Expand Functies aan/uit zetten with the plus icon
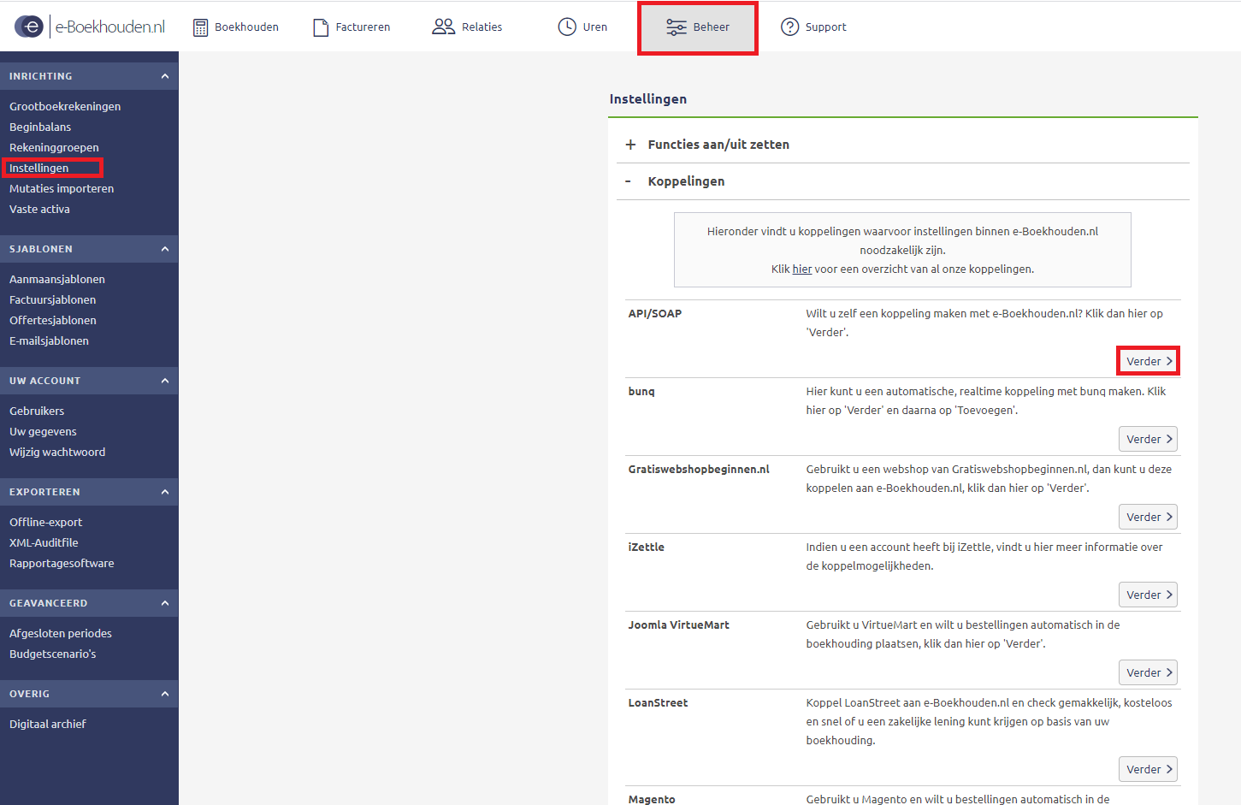The width and height of the screenshot is (1241, 805). 630,145
